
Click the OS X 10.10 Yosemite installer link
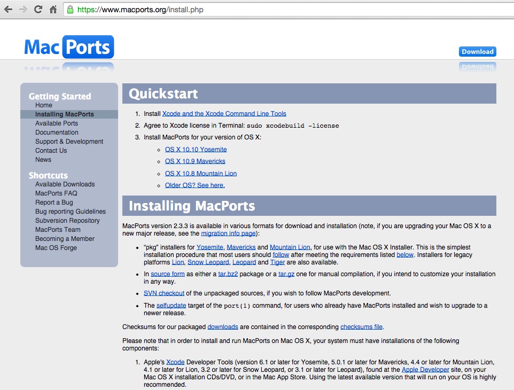coord(196,150)
